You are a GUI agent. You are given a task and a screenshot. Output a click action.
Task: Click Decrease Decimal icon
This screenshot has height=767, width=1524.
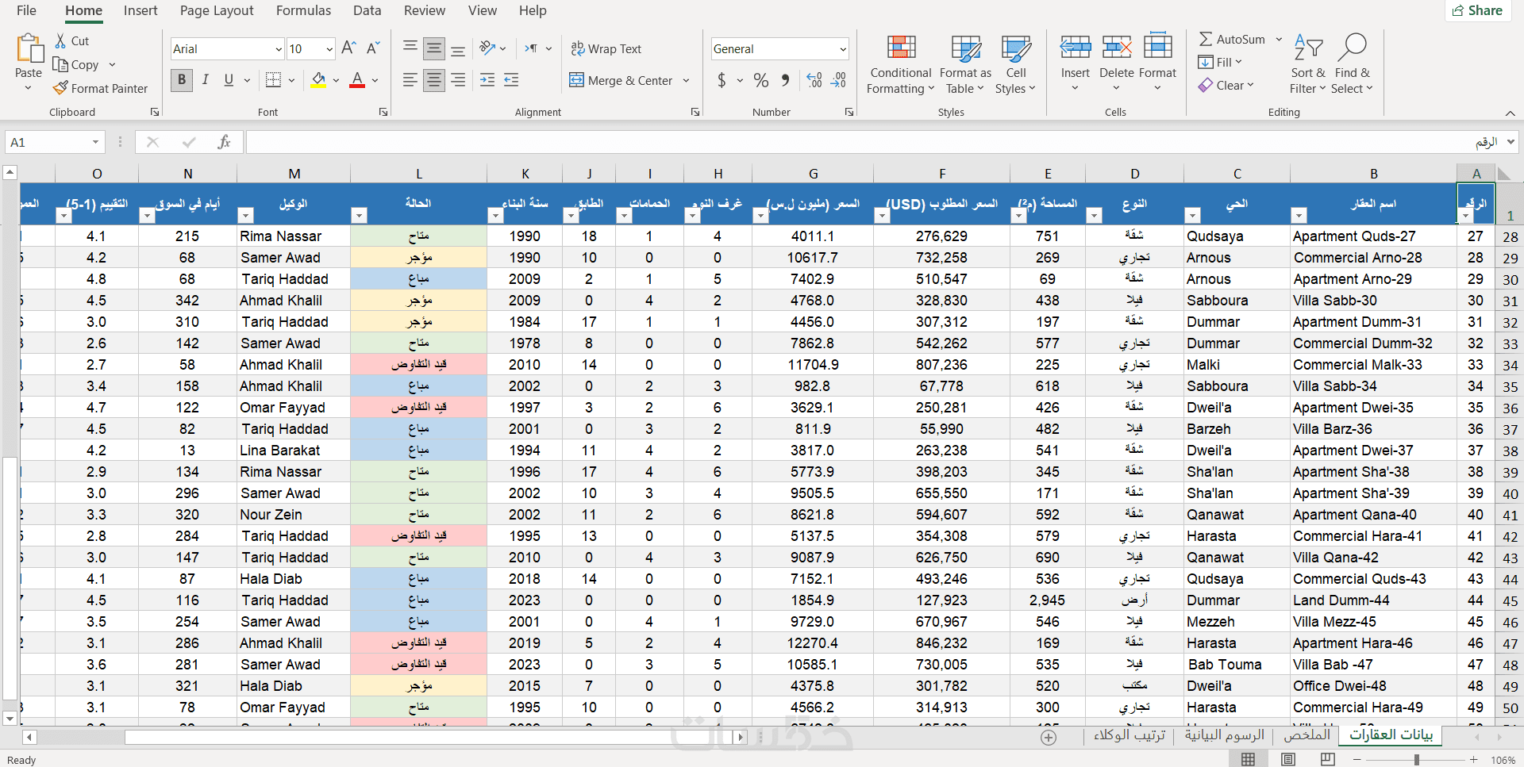tap(838, 80)
